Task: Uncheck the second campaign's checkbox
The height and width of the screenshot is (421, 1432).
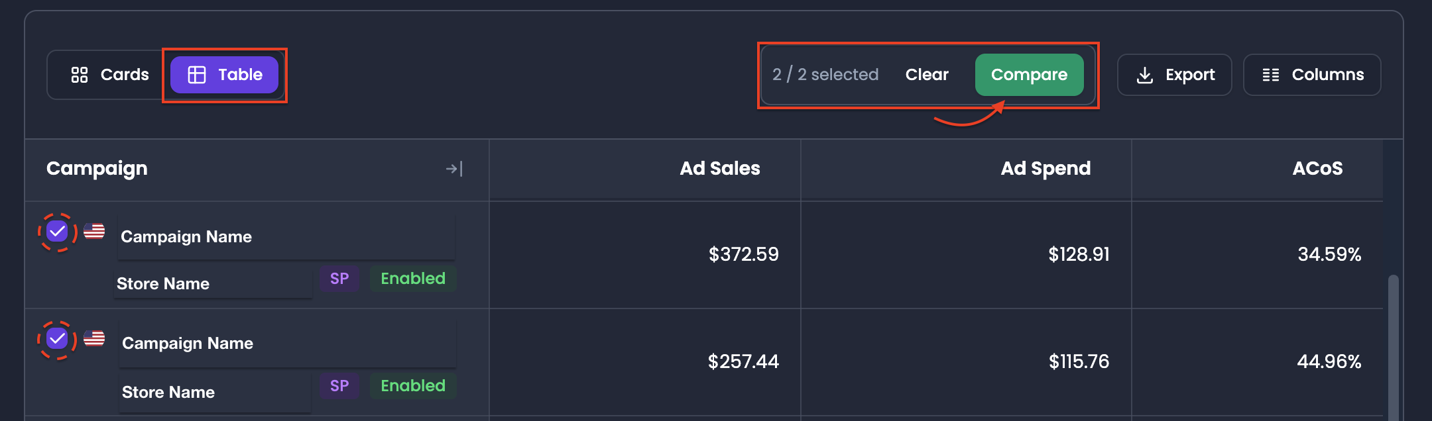Action: tap(58, 339)
